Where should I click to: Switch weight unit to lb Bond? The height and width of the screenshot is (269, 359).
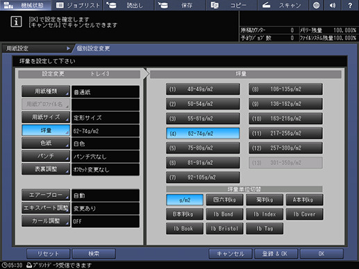[x=224, y=214]
